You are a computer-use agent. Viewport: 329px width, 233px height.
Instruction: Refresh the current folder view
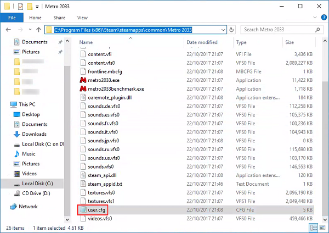click(x=231, y=29)
